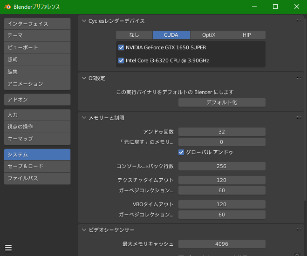307x256 pixels.
Task: Select HIP compute device type
Action: click(247, 35)
